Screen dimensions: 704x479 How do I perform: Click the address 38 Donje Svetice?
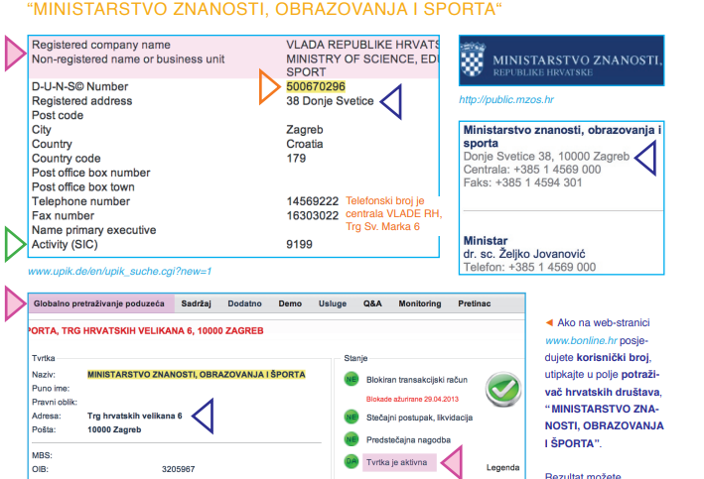pyautogui.click(x=330, y=101)
